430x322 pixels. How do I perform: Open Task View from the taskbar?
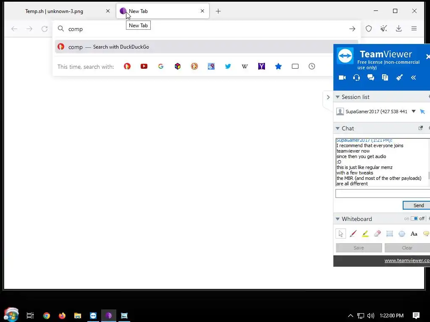(30, 316)
